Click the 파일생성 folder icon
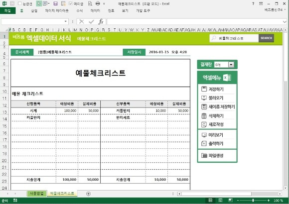The height and width of the screenshot is (204, 289). (204, 155)
